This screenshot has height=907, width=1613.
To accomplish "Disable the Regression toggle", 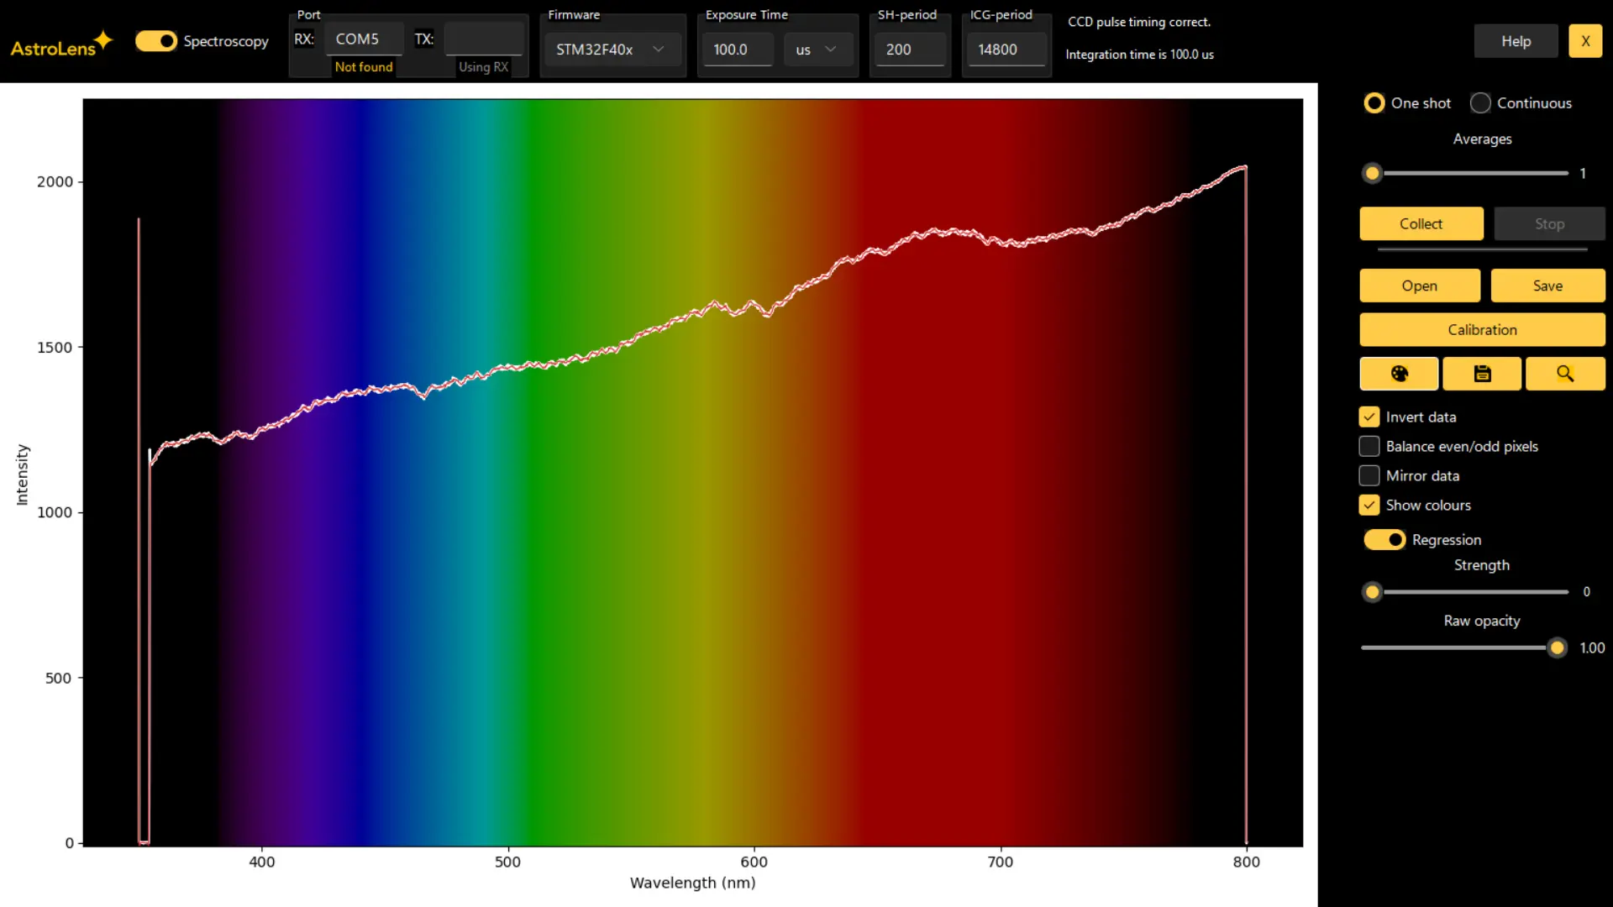I will [1384, 540].
